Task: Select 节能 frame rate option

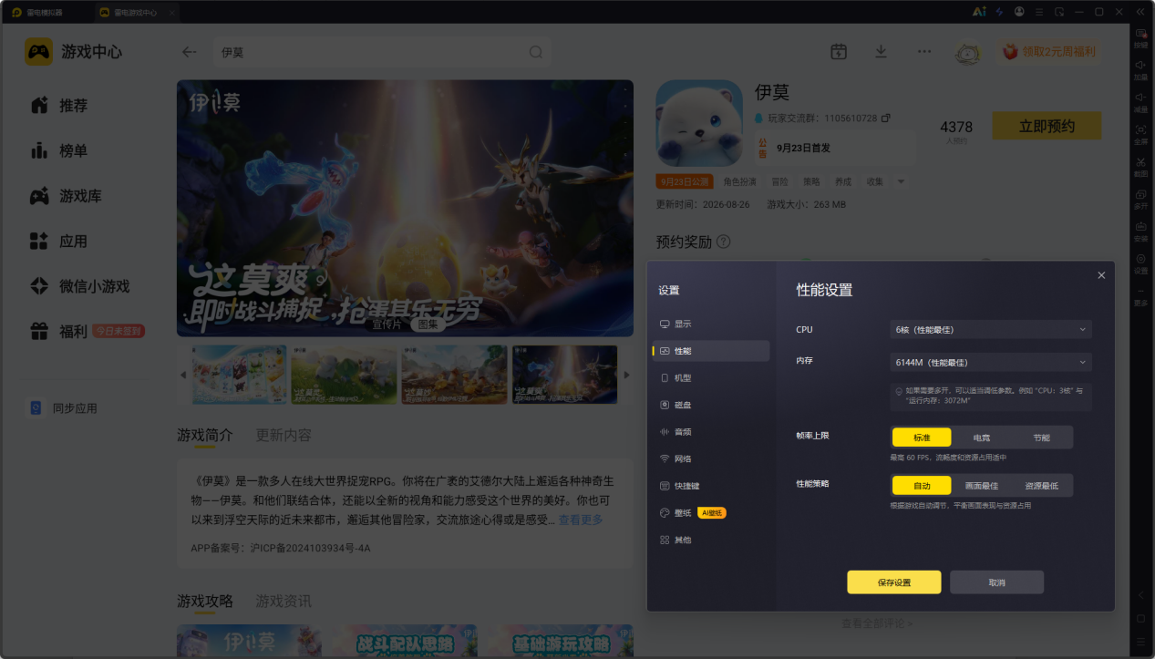Action: coord(1042,438)
